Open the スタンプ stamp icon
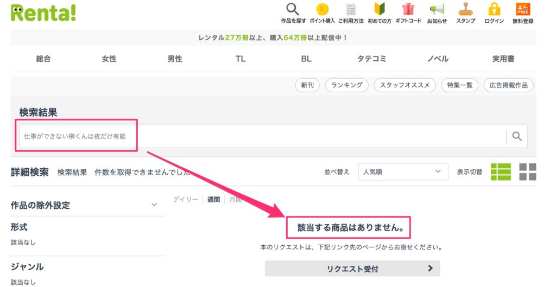 (x=465, y=9)
